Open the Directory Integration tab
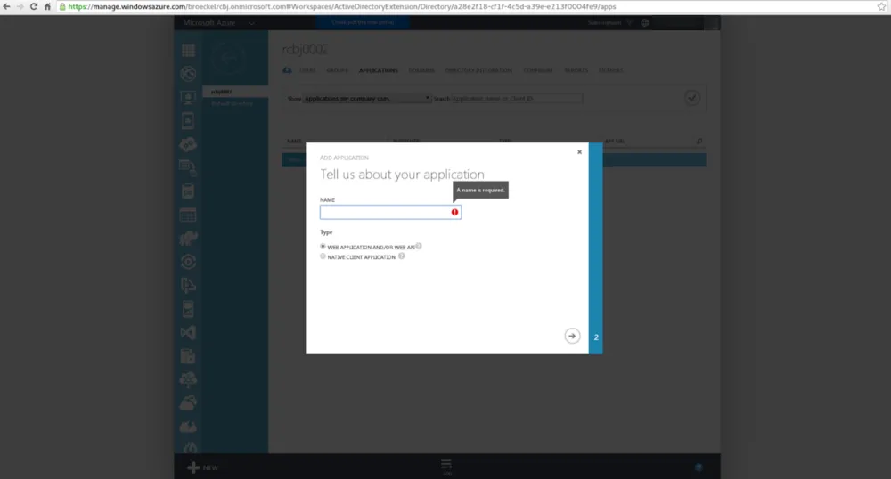This screenshot has height=479, width=891. [x=478, y=70]
